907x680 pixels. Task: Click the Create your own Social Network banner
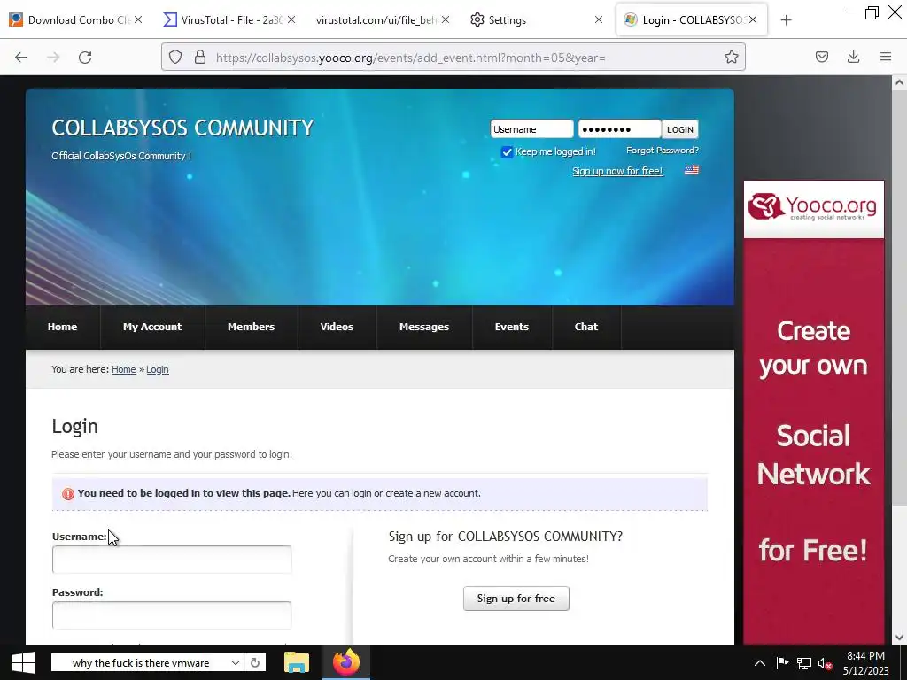[x=814, y=441]
